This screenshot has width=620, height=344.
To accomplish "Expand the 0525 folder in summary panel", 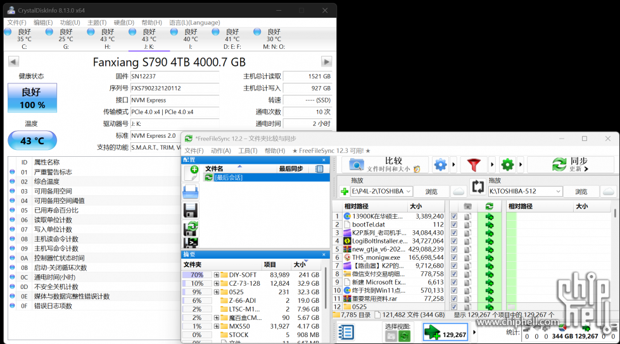I will click(x=217, y=292).
